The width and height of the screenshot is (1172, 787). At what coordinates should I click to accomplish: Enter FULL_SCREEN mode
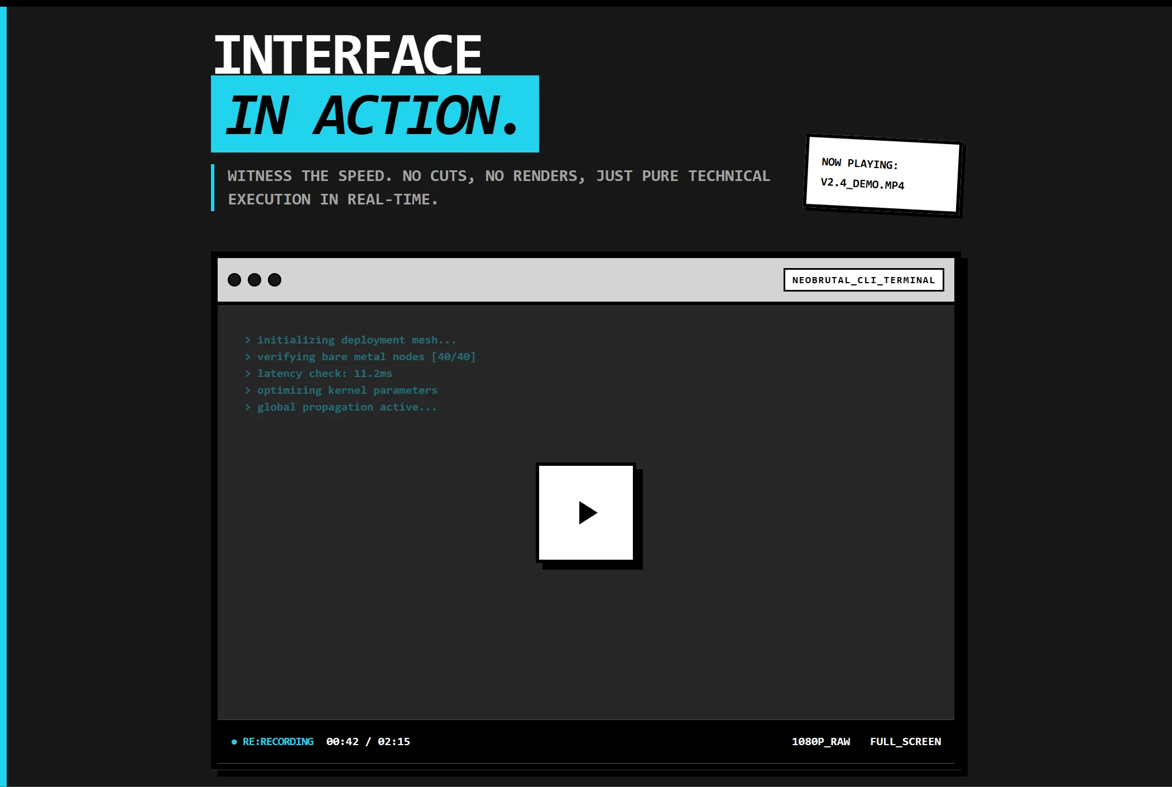(905, 741)
